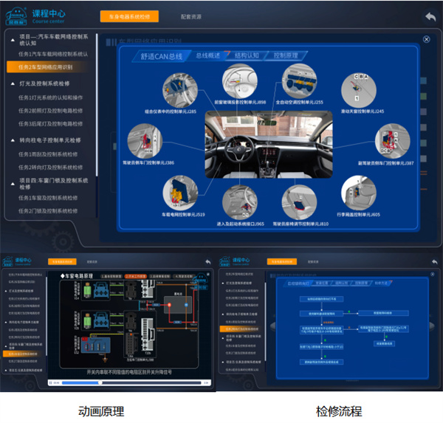Screen dimensions: 443x423
Task: Select the 副驾驶员侧车门控制单元J387 icon
Action: [x=391, y=140]
